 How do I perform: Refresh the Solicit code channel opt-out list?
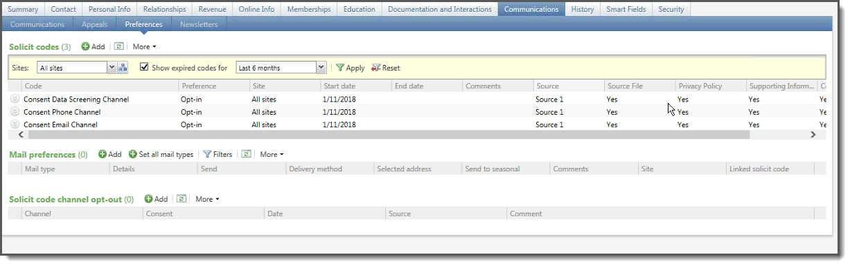pyautogui.click(x=181, y=199)
